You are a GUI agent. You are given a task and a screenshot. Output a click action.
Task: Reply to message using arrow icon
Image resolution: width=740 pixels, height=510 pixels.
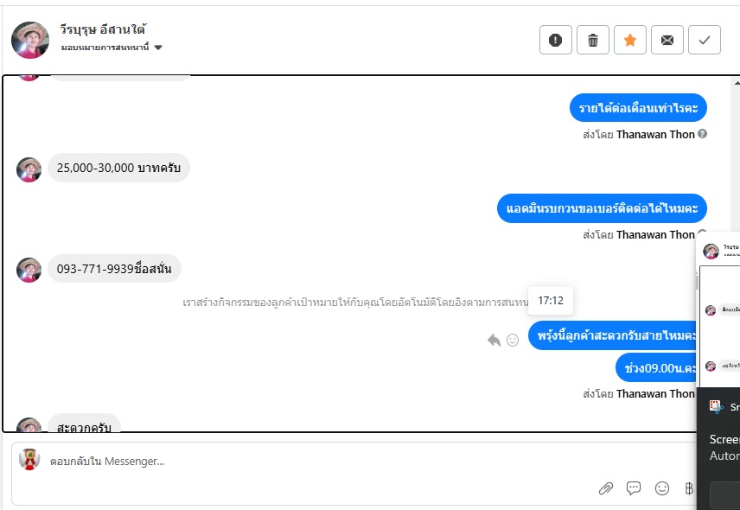click(494, 340)
